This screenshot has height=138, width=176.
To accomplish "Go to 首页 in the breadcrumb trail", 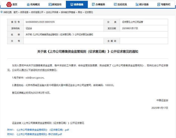I will click(16, 12).
